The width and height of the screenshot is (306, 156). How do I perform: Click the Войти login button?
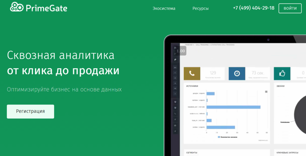[290, 8]
